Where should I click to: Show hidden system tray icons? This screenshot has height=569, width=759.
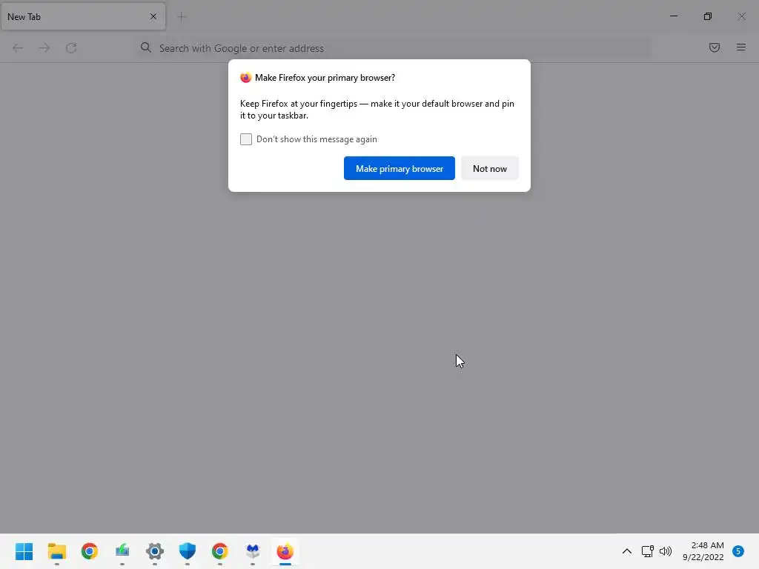pyautogui.click(x=627, y=551)
